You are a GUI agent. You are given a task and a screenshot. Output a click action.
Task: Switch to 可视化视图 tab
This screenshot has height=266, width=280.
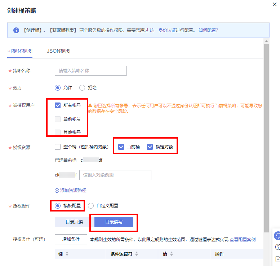coord(20,51)
